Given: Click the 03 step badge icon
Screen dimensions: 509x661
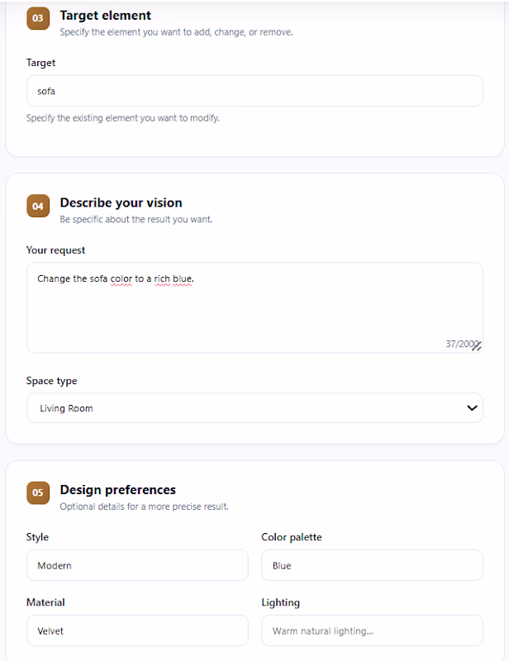Looking at the screenshot, I should tap(38, 18).
